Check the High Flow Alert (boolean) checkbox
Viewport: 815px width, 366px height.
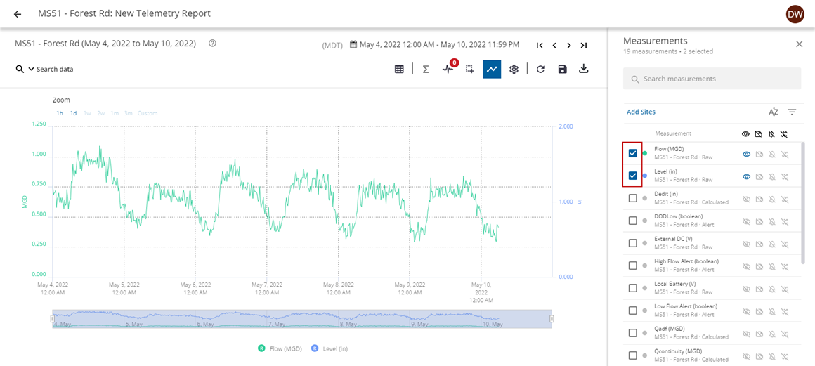(x=632, y=265)
